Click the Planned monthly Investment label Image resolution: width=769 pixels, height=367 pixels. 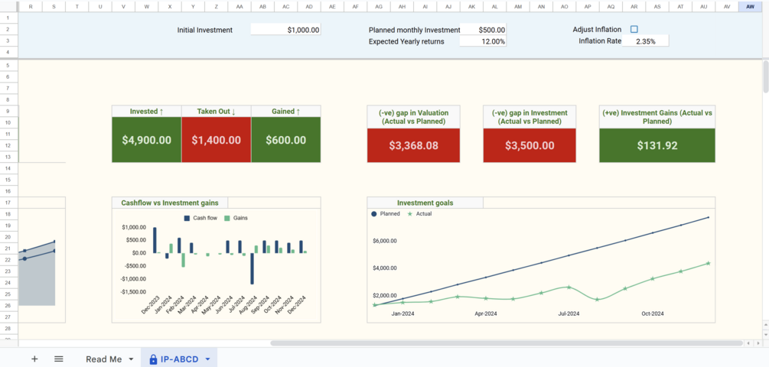point(415,30)
